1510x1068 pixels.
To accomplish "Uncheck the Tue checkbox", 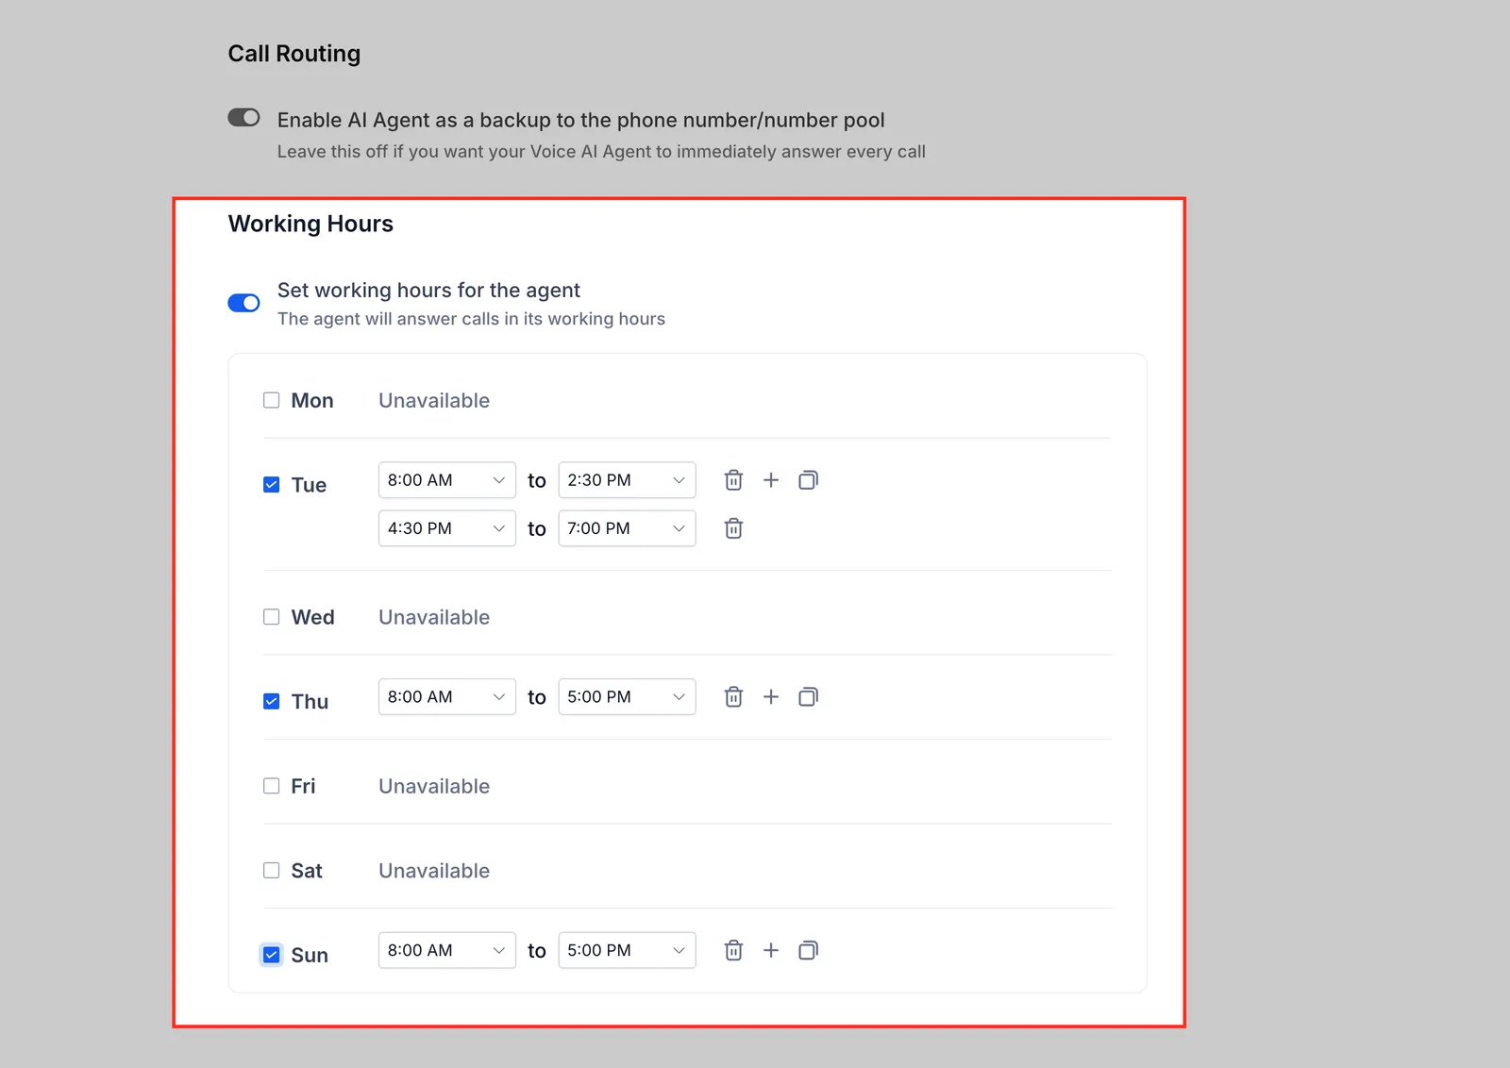I will coord(272,485).
